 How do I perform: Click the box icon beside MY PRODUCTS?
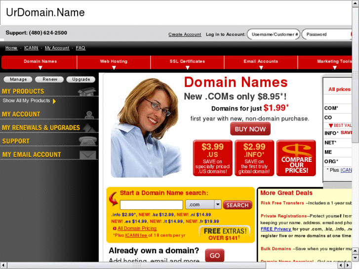tap(87, 91)
